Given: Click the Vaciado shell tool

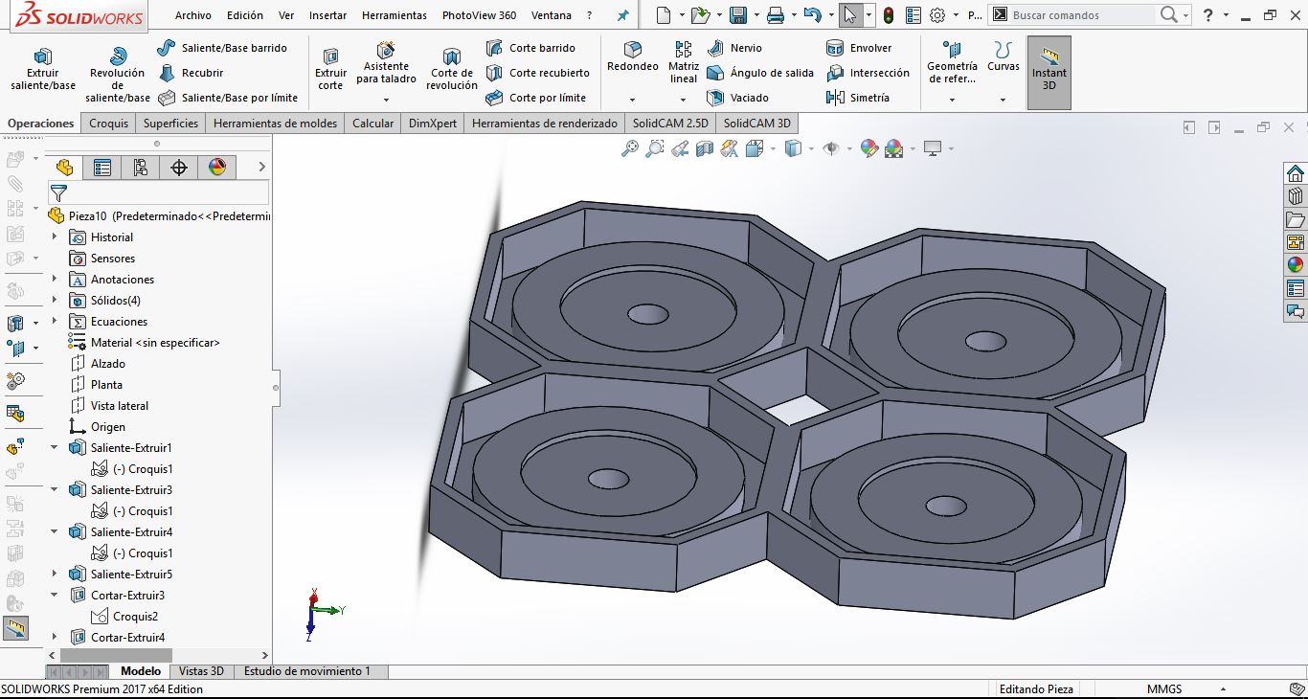Looking at the screenshot, I should pyautogui.click(x=737, y=98).
